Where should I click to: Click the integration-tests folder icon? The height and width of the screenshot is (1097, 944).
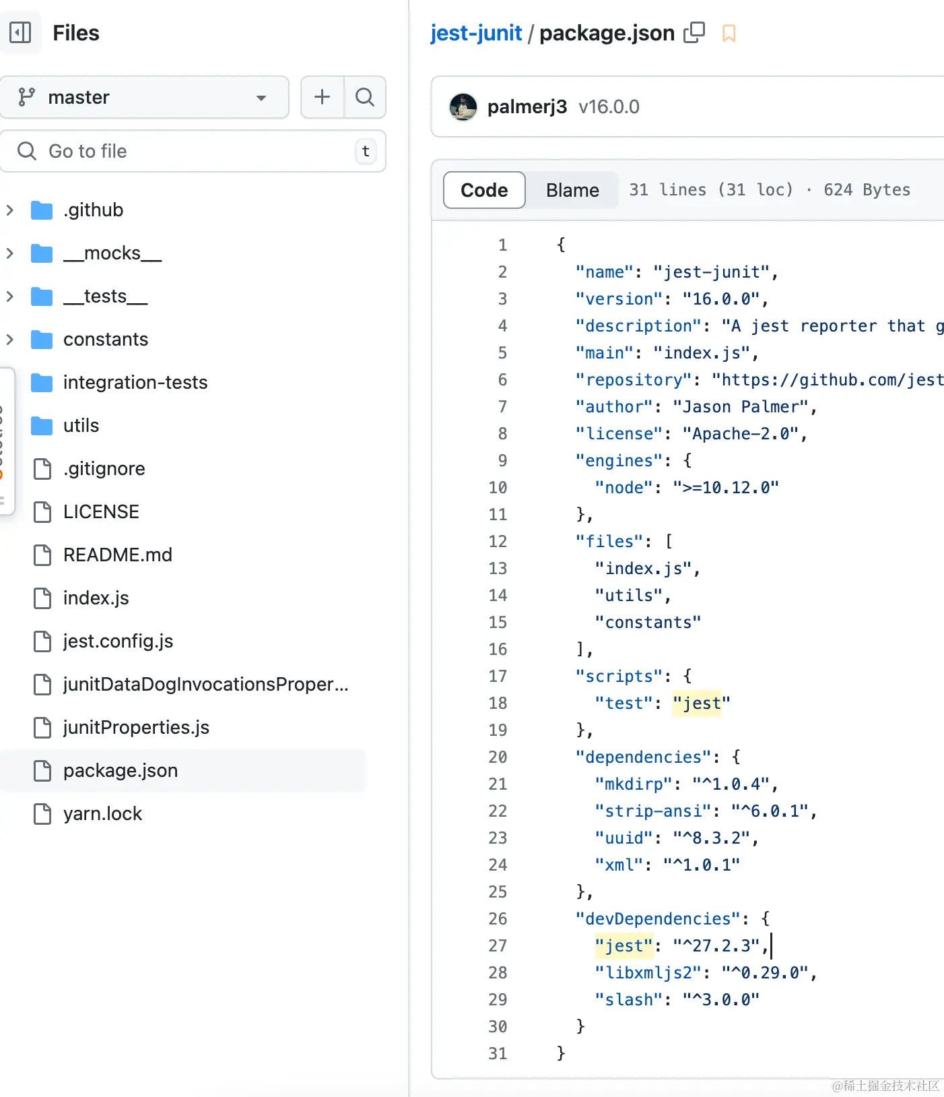42,383
